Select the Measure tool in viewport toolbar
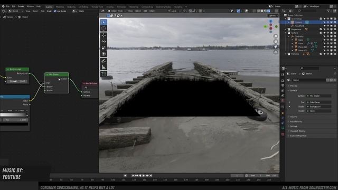Viewport: 338px width, 190px height. (104, 67)
